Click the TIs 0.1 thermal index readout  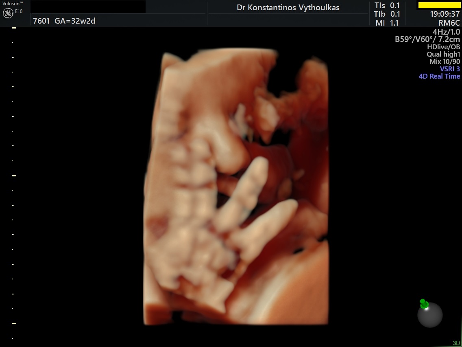pos(387,6)
